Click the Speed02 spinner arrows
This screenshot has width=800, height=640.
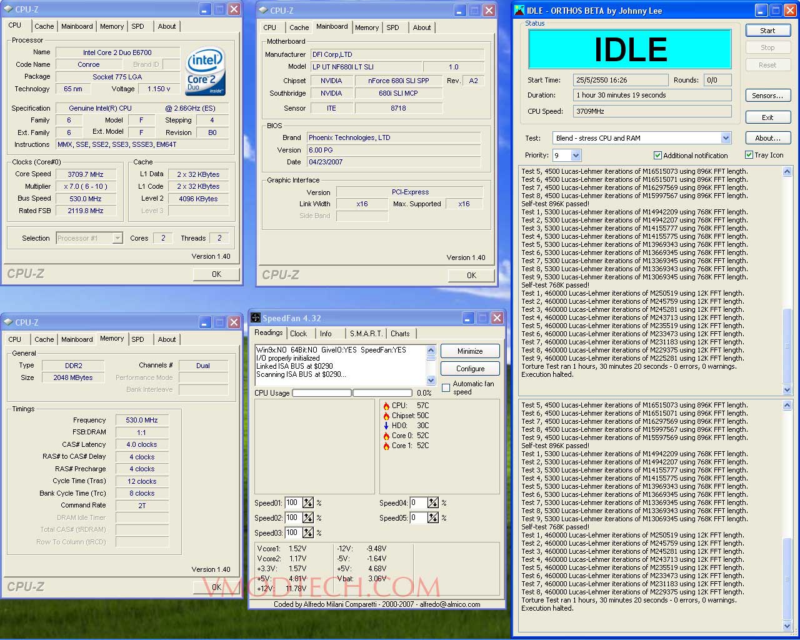(308, 518)
